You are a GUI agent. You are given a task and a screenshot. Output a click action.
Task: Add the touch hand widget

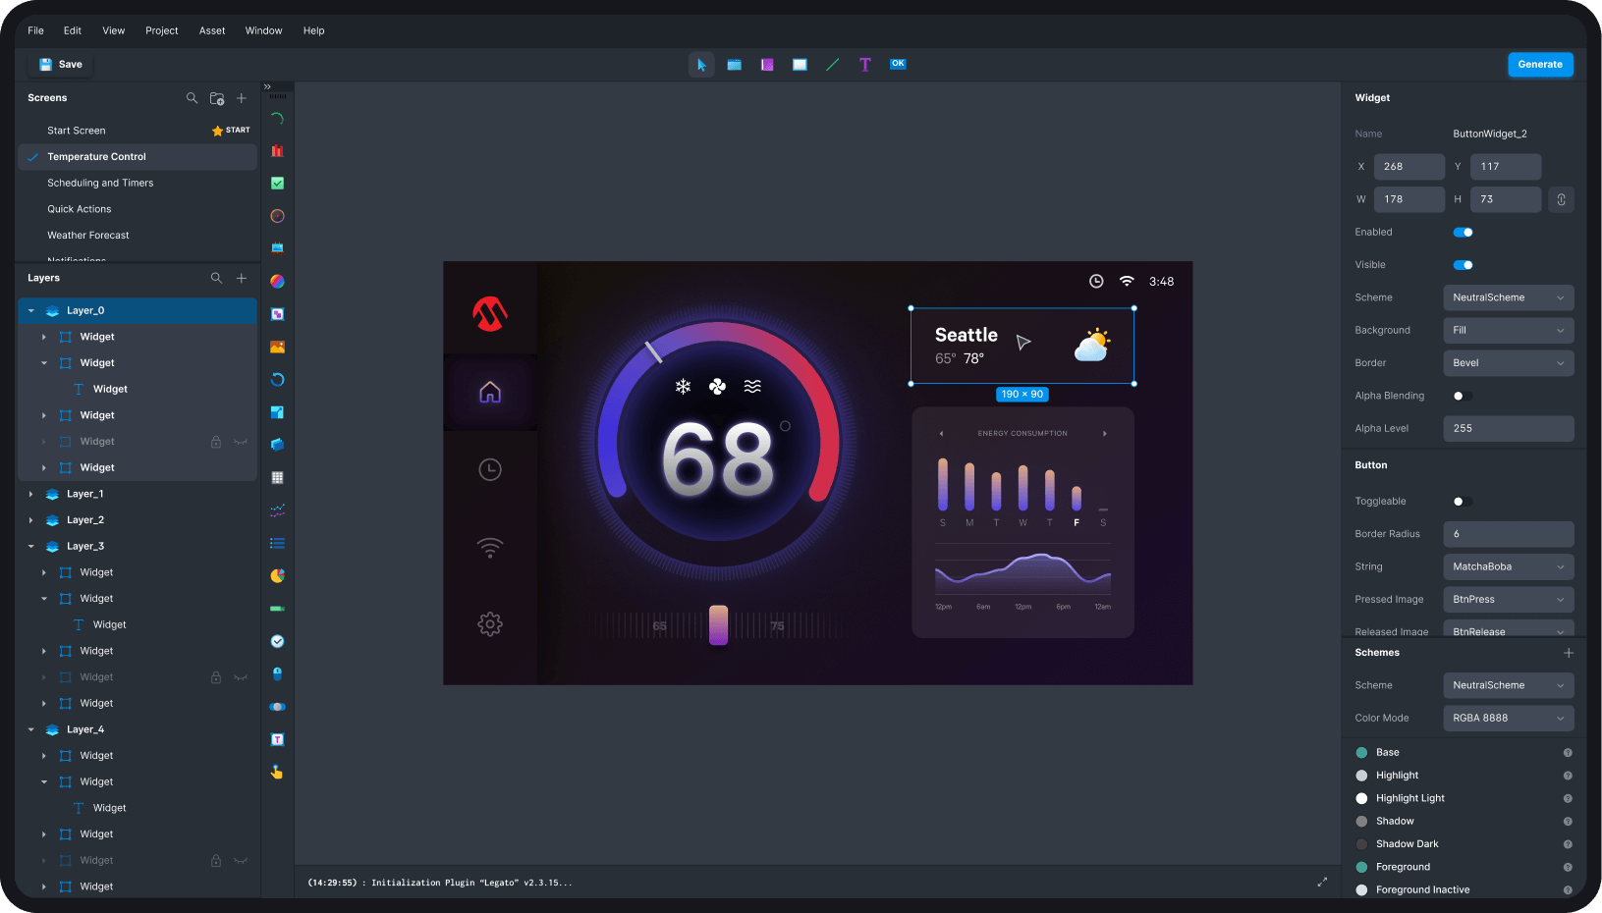tap(278, 773)
